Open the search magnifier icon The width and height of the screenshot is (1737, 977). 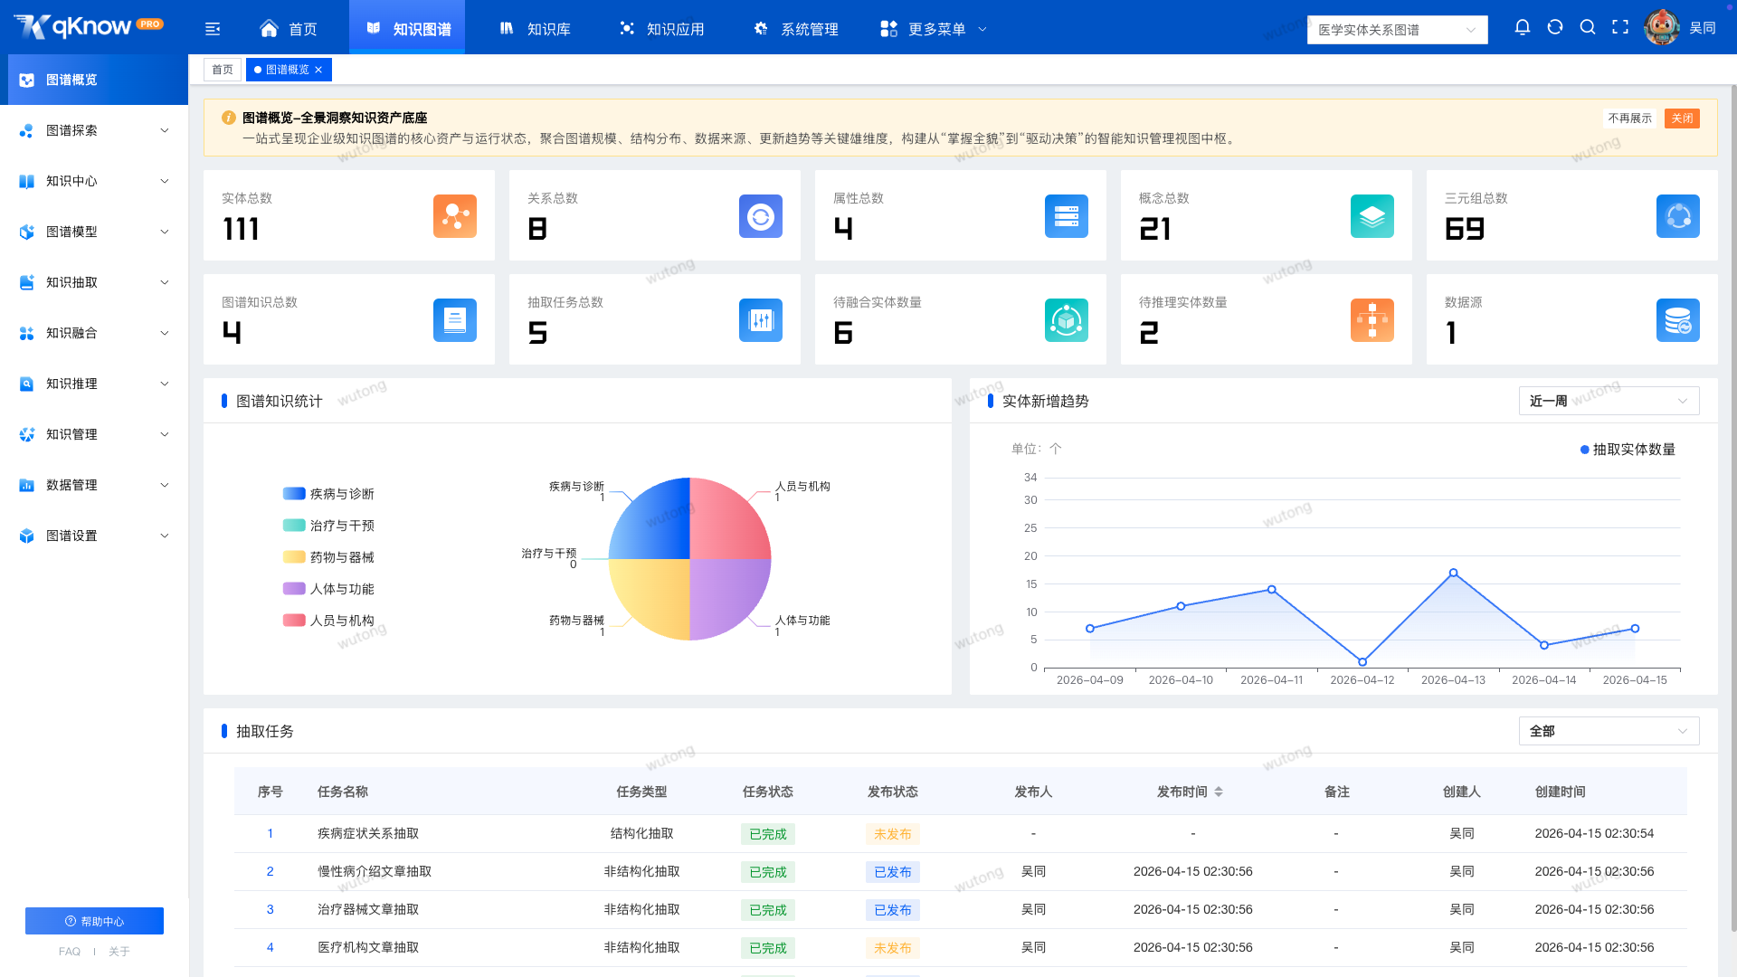1588,27
